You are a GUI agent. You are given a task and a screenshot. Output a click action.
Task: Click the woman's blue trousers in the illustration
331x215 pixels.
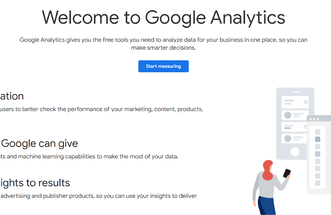coord(267,205)
